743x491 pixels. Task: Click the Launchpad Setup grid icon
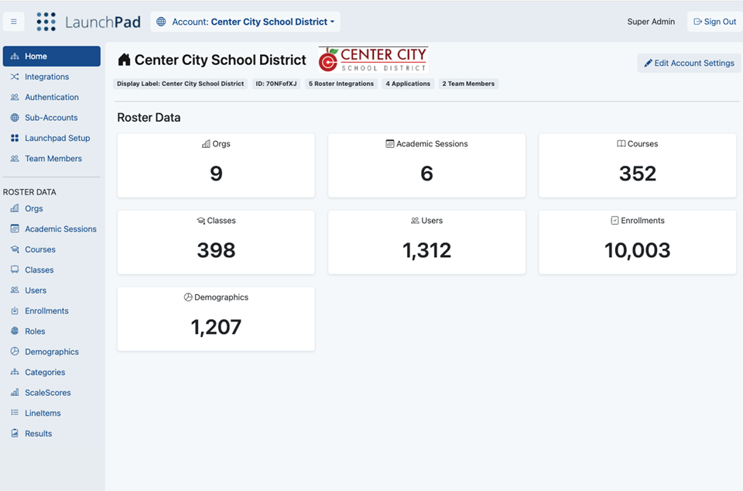click(15, 138)
